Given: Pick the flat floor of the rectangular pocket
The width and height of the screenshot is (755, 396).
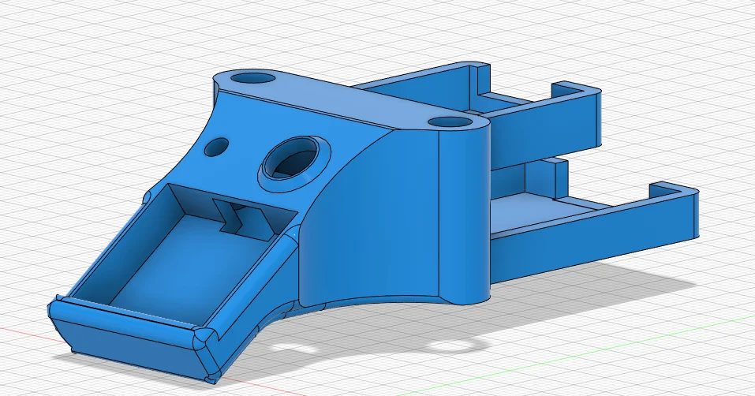Looking at the screenshot, I should pyautogui.click(x=188, y=260).
